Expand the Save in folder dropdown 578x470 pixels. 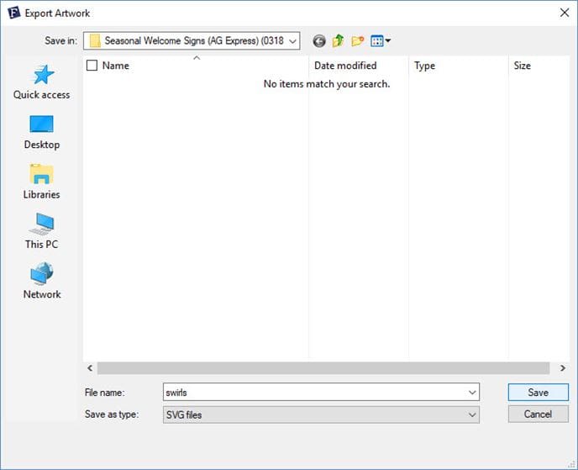292,41
